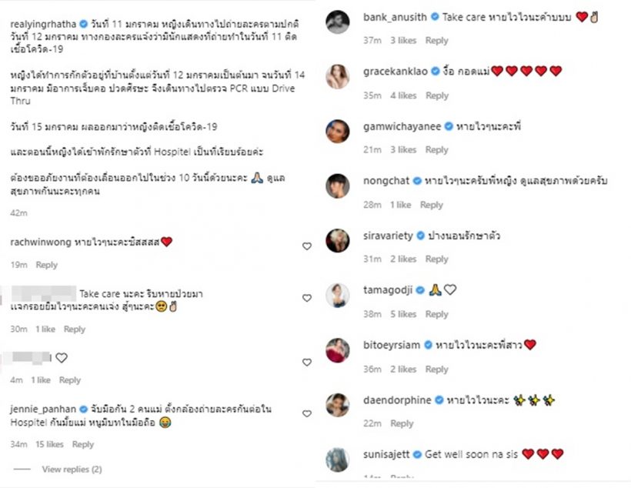Like jennie_panhan's comment with the heart
The width and height of the screenshot is (631, 488).
tap(307, 414)
